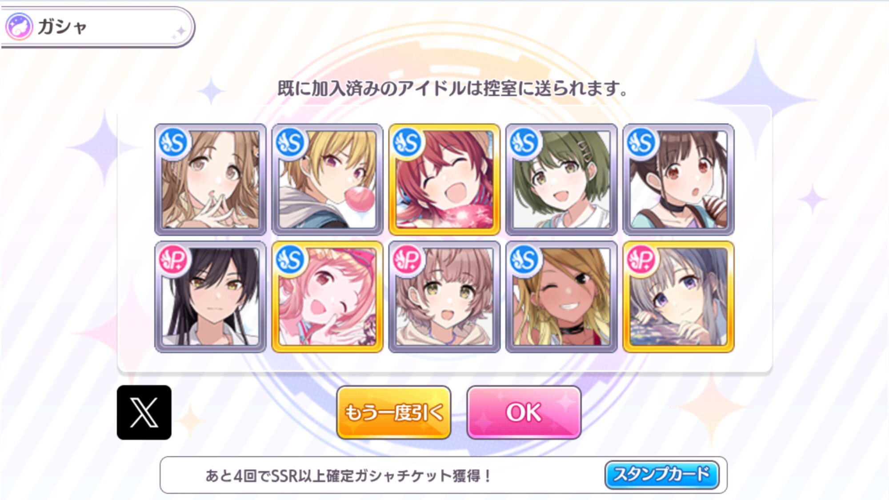The image size is (889, 500).
Task: Open the pink-haired winking idol card
Action: [x=327, y=297]
